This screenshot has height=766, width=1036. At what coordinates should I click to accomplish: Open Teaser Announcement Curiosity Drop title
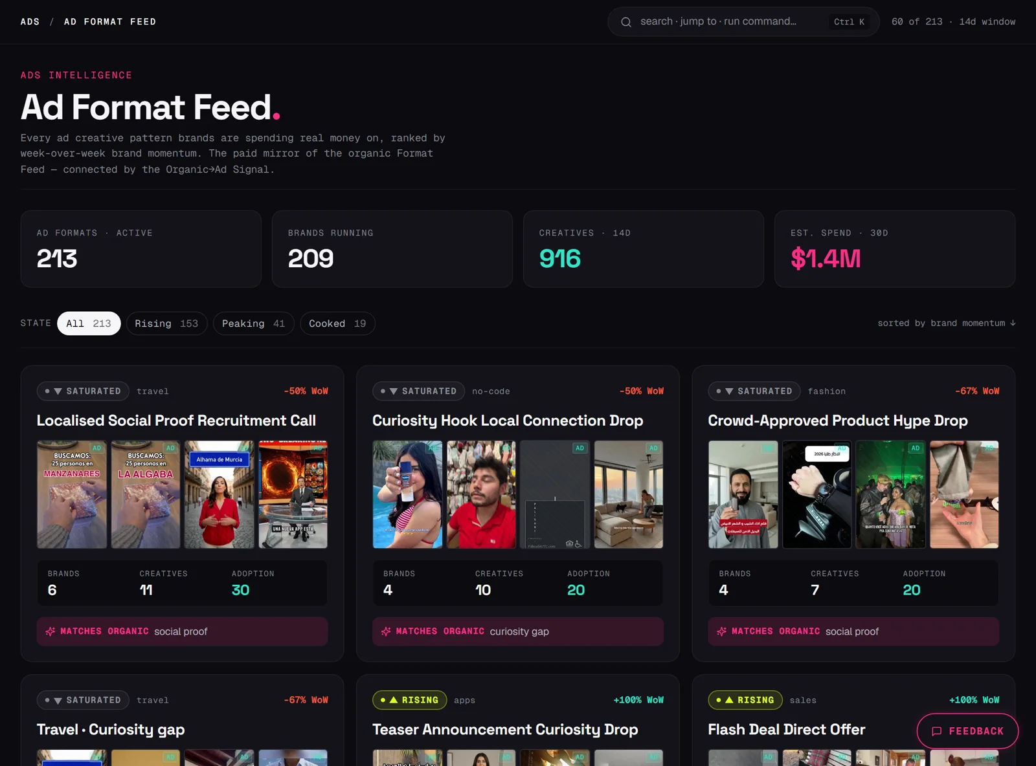[x=505, y=730]
